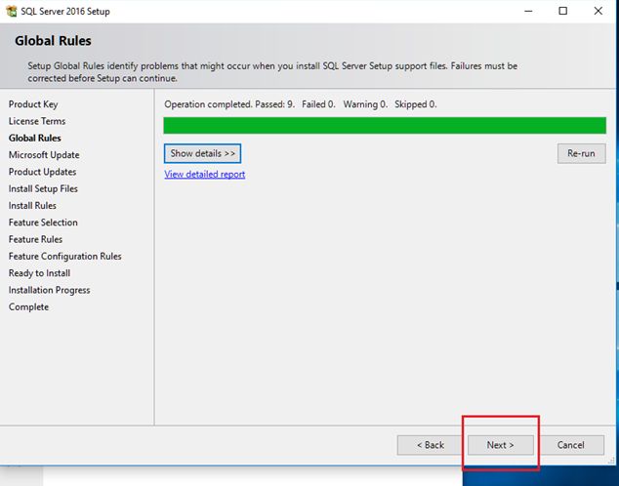Maximize the setup window
This screenshot has width=619, height=486.
click(563, 11)
